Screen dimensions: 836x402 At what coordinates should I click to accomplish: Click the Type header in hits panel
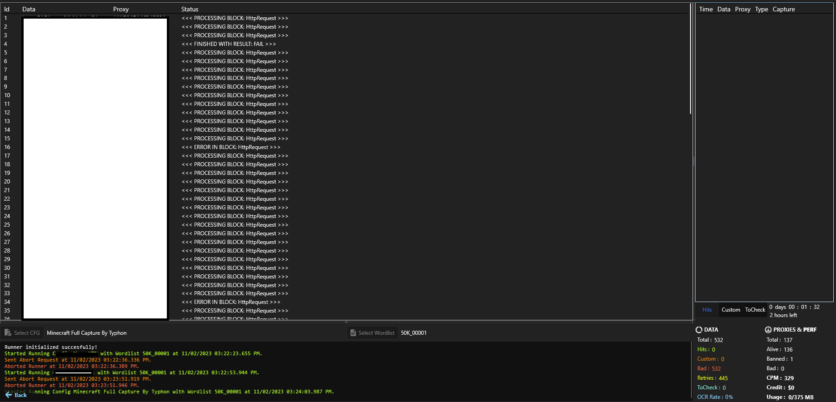(x=761, y=9)
